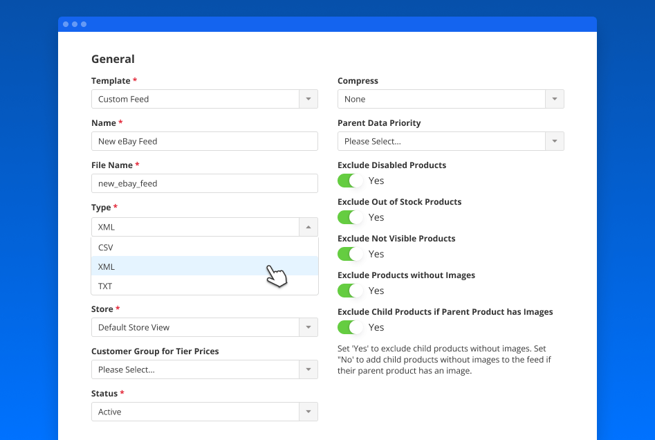The height and width of the screenshot is (440, 655).
Task: Open the Parent Data Priority dropdown arrow
Action: click(x=554, y=140)
